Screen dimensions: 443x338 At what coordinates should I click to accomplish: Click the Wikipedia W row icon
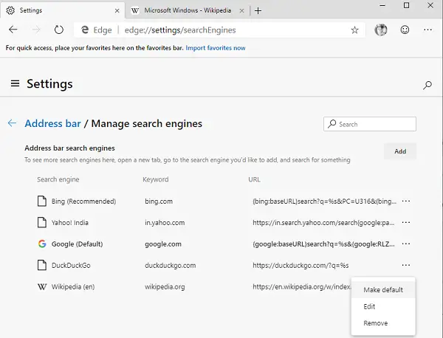pos(42,287)
